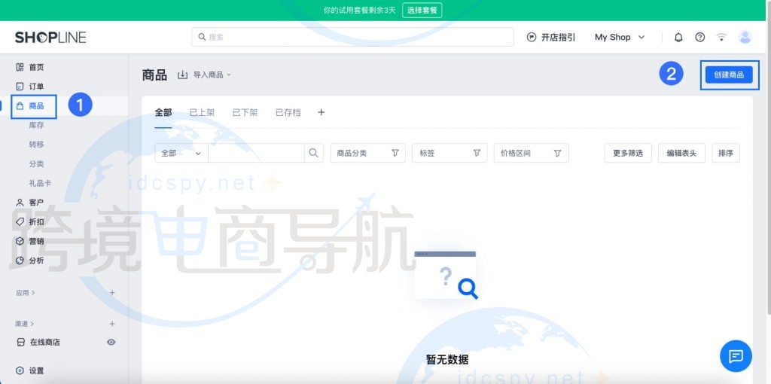Image resolution: width=771 pixels, height=384 pixels.
Task: Click the 编辑表头 button
Action: coord(681,153)
